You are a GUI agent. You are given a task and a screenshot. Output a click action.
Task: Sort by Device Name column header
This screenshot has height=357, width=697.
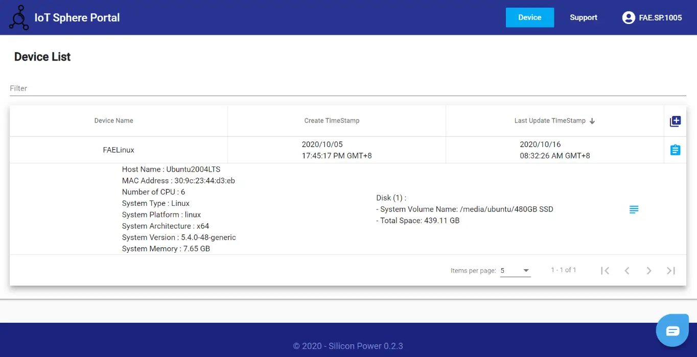[113, 121]
